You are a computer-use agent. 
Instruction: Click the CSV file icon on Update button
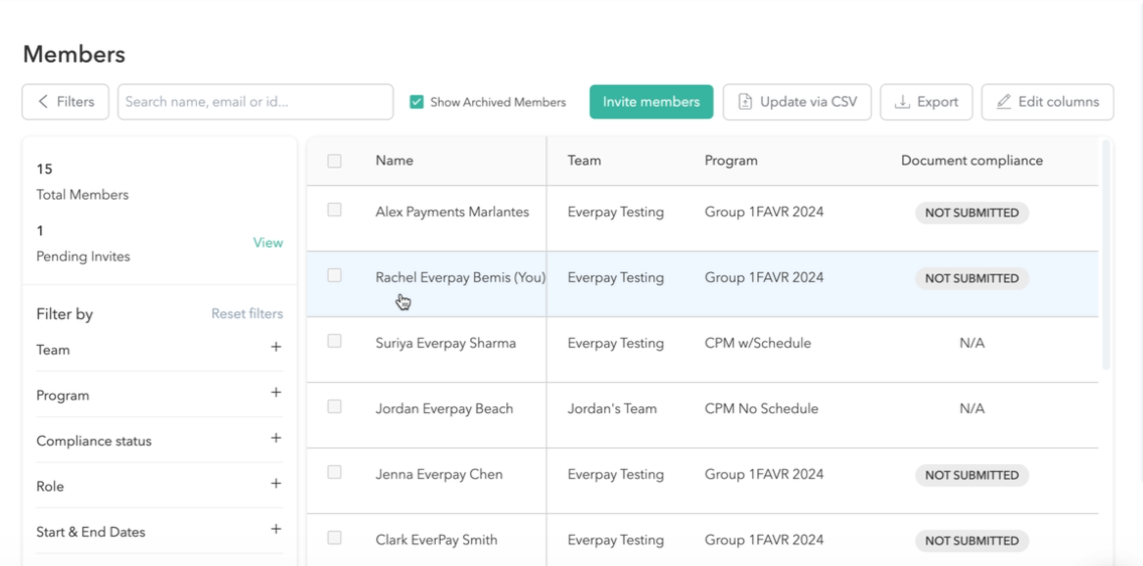[x=745, y=101]
